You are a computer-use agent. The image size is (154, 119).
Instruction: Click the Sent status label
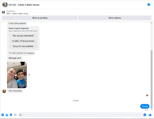(x=147, y=110)
